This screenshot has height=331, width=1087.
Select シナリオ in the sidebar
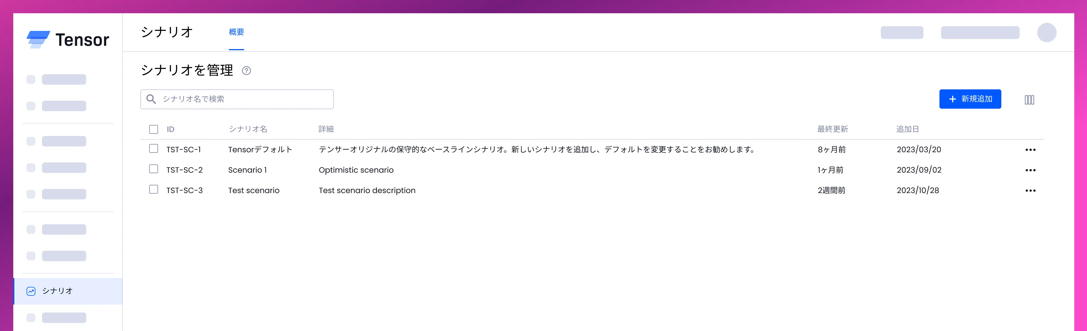tap(68, 291)
